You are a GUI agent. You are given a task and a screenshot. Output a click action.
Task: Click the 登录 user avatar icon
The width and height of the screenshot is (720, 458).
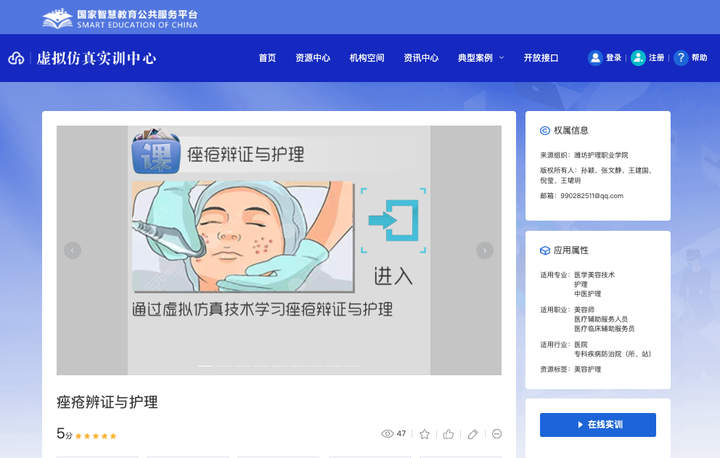click(x=595, y=58)
